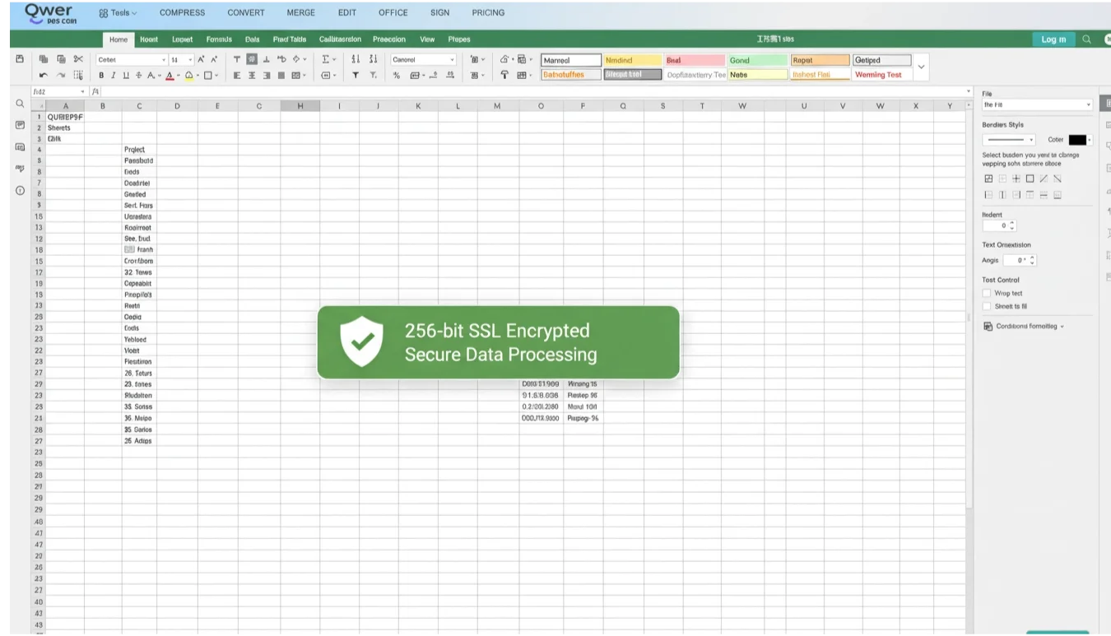Toggle bold formatting

(102, 75)
